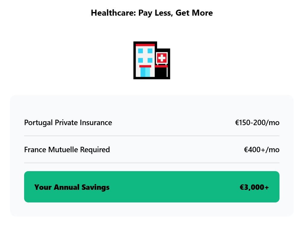The width and height of the screenshot is (303, 228).
Task: Click the divider below France Mutuelle row
Action: point(152,163)
